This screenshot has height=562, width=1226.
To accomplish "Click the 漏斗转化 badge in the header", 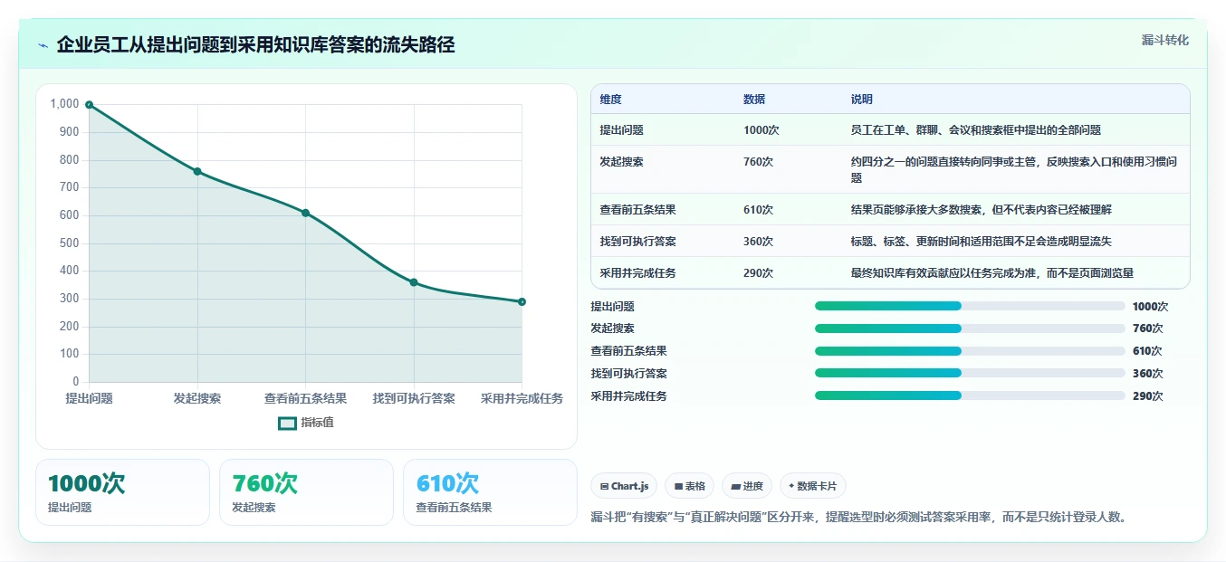I will (x=1164, y=41).
